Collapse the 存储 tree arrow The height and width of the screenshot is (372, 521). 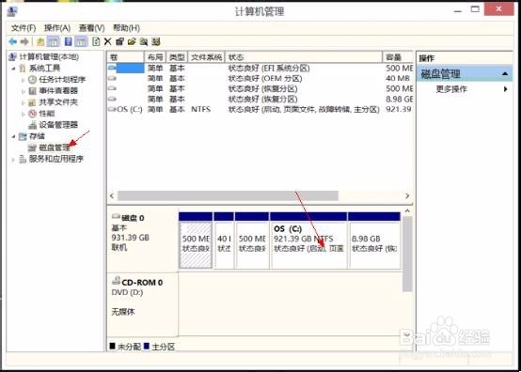pos(13,136)
